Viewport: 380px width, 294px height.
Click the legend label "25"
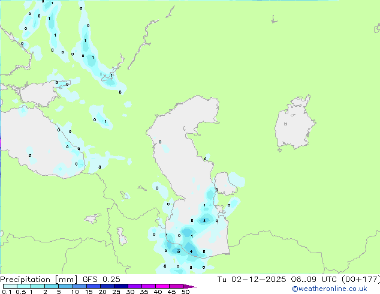(x=116, y=292)
